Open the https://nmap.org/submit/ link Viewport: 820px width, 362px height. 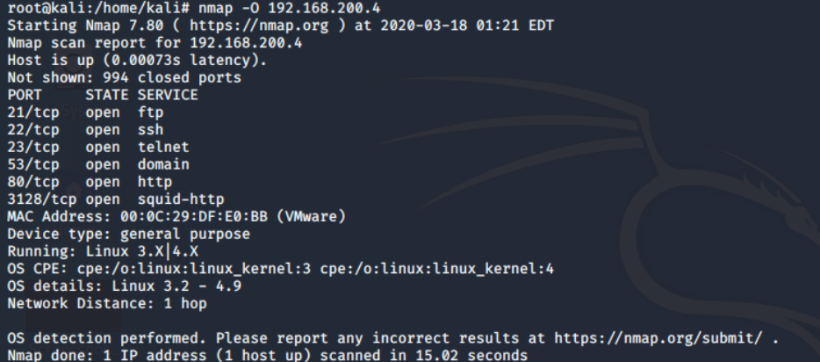coord(658,338)
